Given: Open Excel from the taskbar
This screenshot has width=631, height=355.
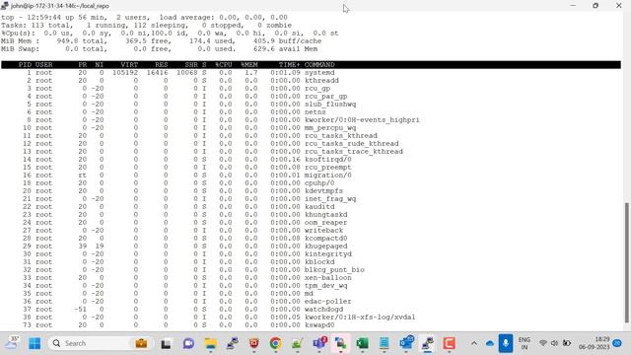Looking at the screenshot, I should (362, 344).
